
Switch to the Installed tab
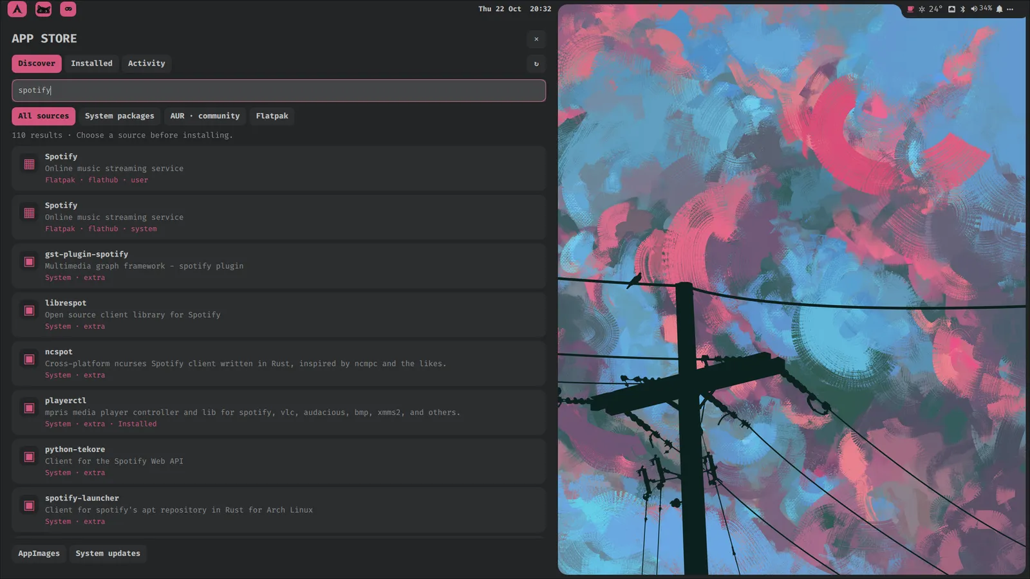[x=91, y=64]
